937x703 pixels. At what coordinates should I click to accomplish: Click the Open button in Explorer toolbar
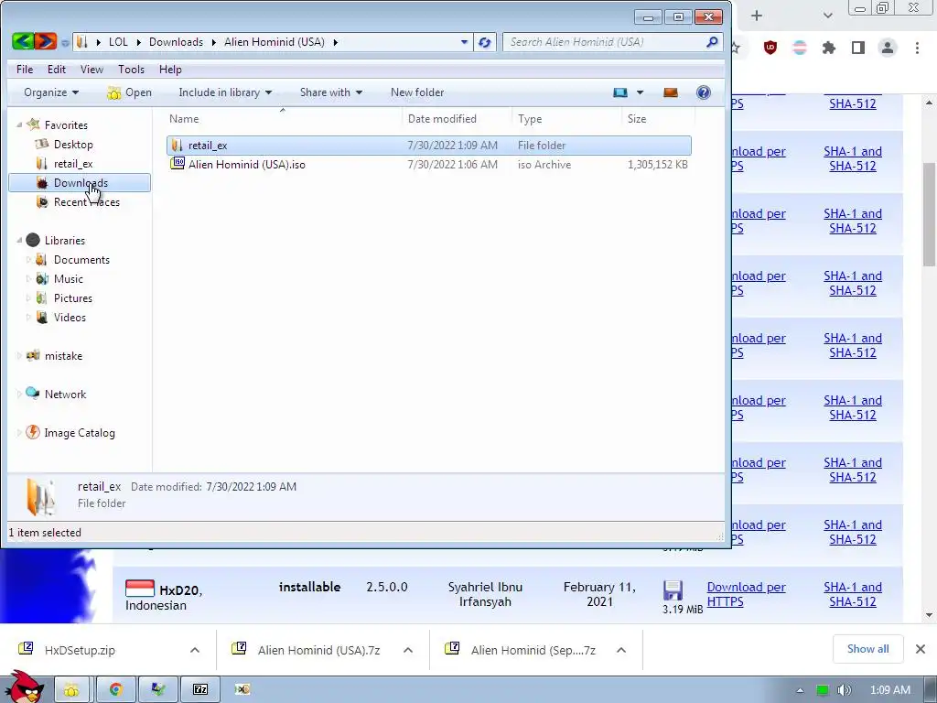tap(129, 92)
